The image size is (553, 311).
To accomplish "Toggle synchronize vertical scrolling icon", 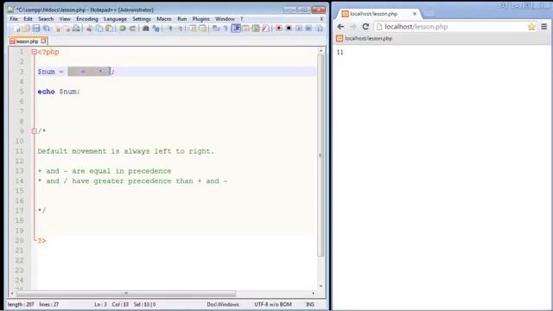I will click(193, 29).
